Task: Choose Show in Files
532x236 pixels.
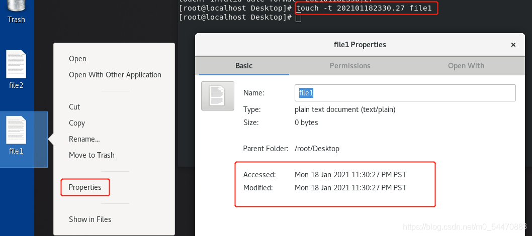Action: click(x=90, y=219)
